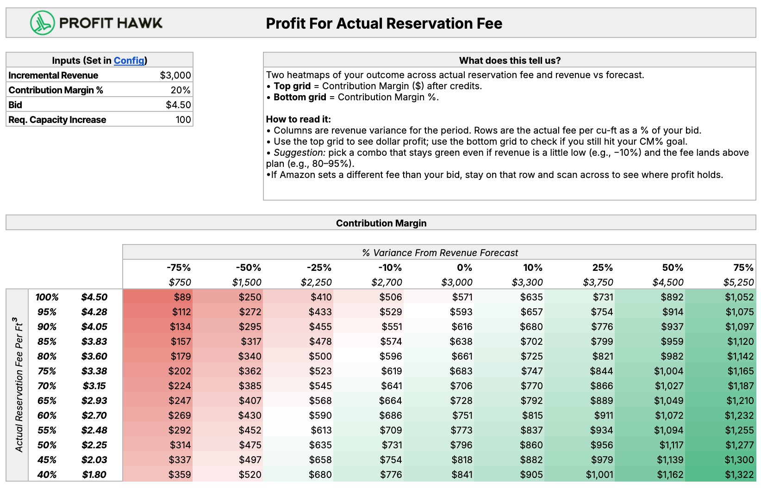This screenshot has height=489, width=761.
Task: Select the '% Variance From Revenue Forecast' header
Action: 439,253
